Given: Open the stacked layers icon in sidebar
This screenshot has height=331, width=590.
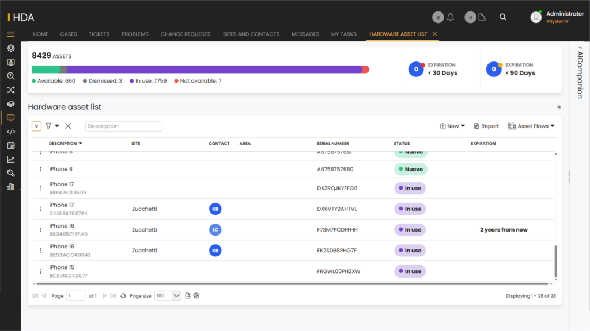Looking at the screenshot, I should click(x=10, y=104).
